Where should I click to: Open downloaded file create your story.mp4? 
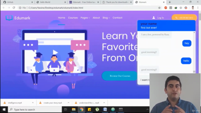52,103
